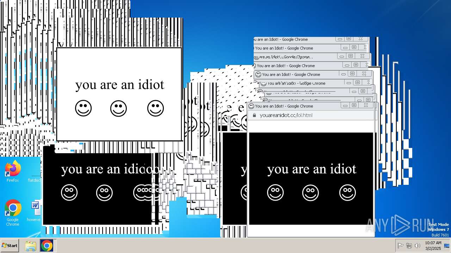The image size is (451, 253).
Task: Open the taskbar clock showing 10:07 AM
Action: pos(433,246)
